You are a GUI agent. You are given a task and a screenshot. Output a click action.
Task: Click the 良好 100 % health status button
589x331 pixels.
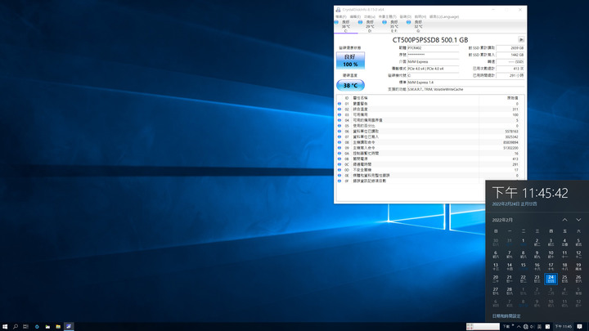coord(350,60)
